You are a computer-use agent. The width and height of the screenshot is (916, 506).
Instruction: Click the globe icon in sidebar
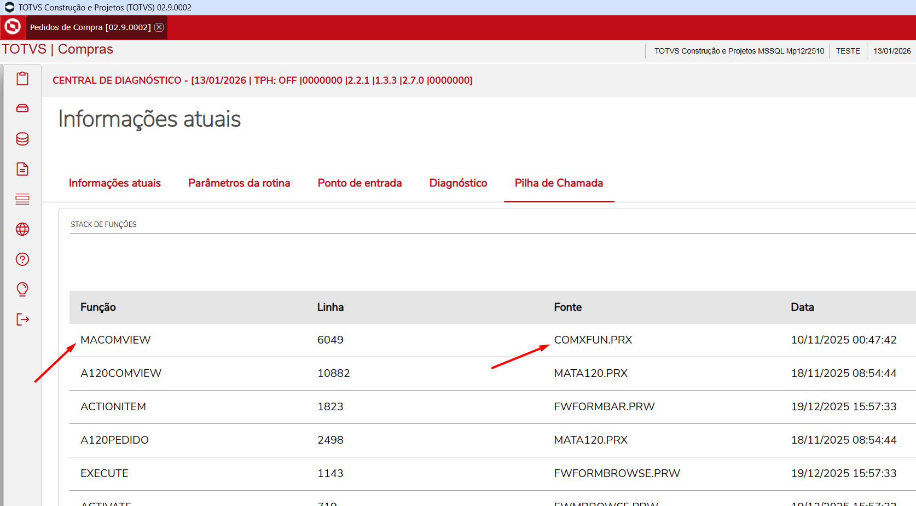(22, 229)
